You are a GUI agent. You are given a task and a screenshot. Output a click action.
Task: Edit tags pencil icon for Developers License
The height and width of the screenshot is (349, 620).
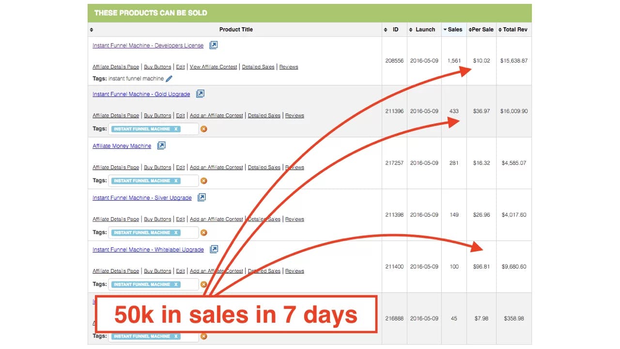pos(169,79)
